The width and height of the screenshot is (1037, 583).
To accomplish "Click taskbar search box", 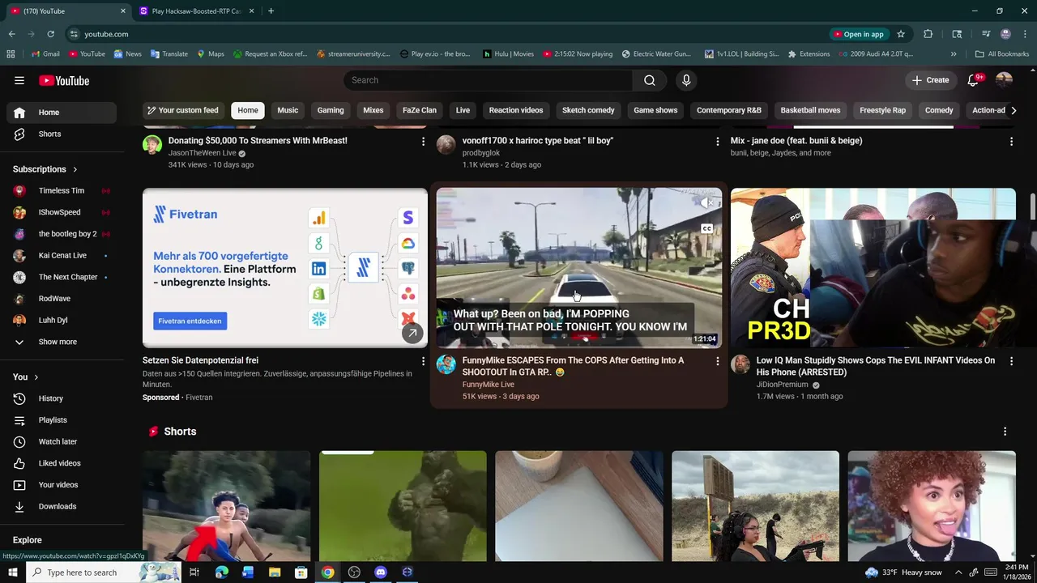I will [104, 572].
